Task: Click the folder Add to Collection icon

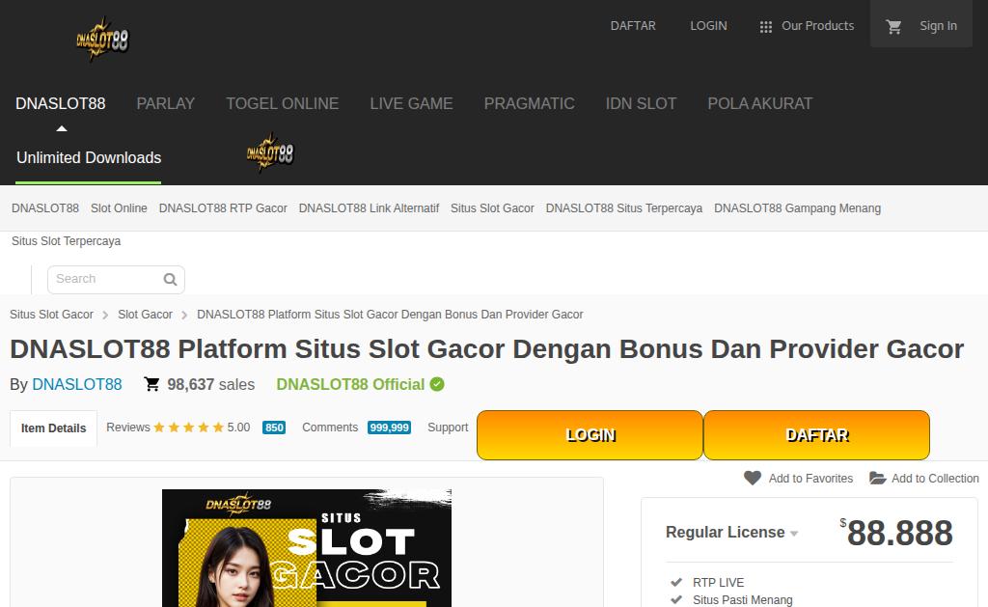Action: 878,478
